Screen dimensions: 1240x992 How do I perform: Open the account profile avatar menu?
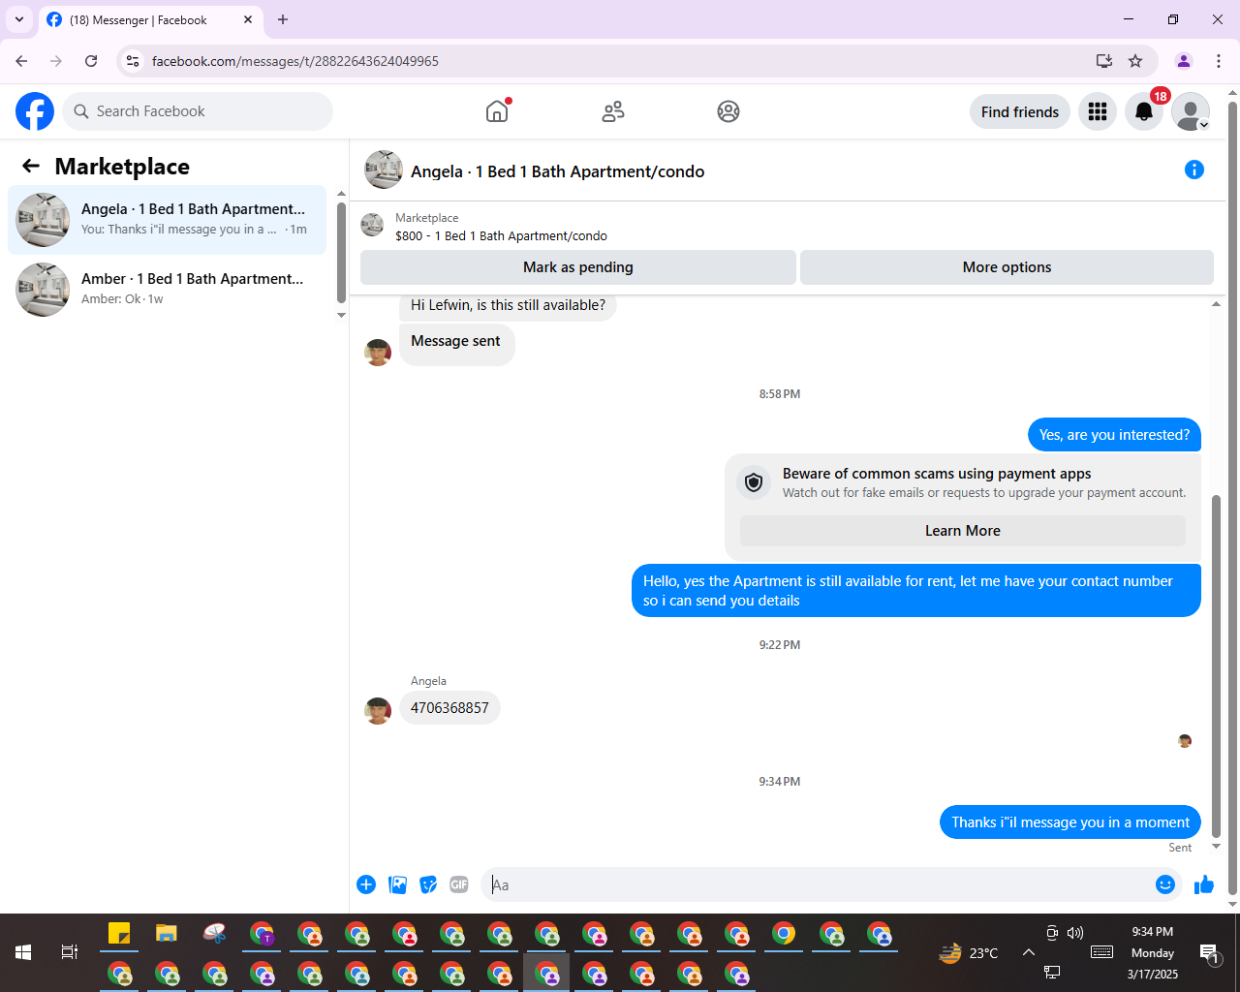pos(1191,111)
